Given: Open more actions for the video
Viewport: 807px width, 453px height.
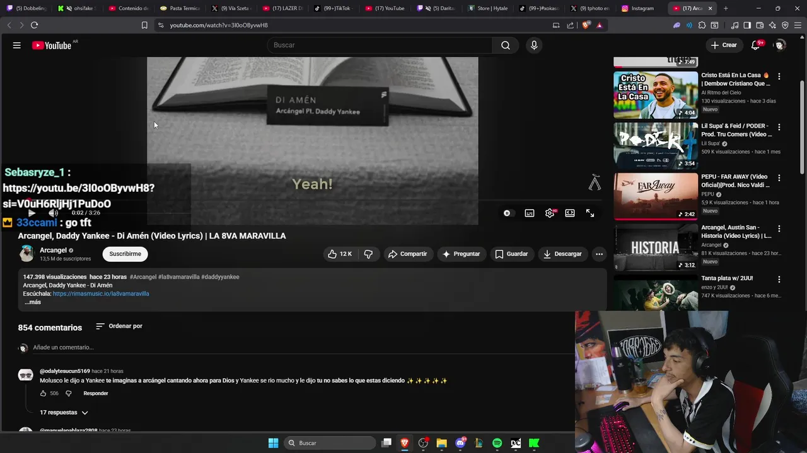Looking at the screenshot, I should click(599, 254).
